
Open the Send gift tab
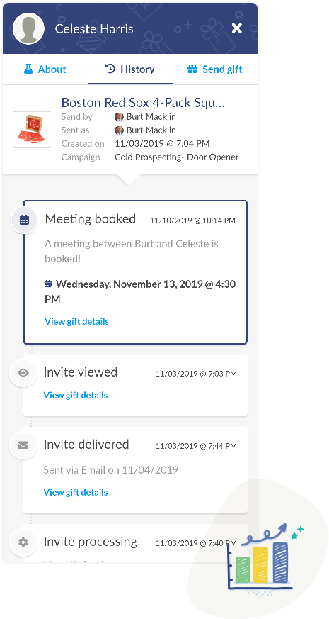[215, 69]
